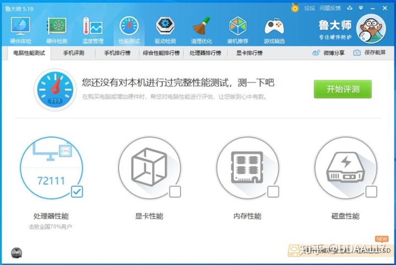
Task: Click the disk drive lightning icon
Action: tap(345, 167)
